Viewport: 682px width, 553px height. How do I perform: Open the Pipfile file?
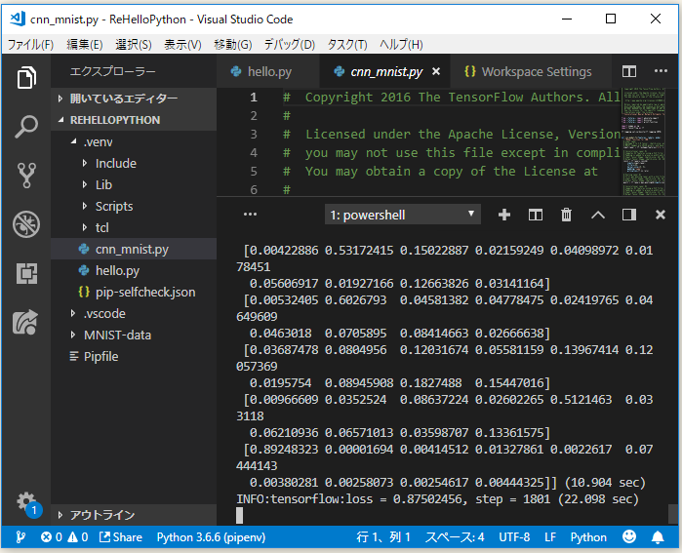pos(134,357)
